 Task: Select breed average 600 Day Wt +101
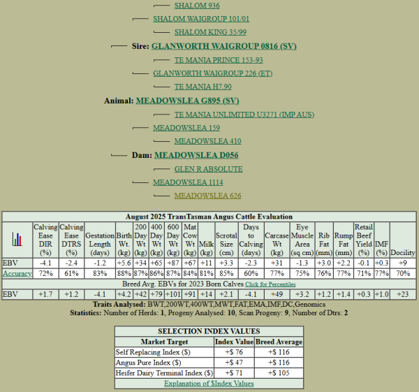pyautogui.click(x=173, y=294)
